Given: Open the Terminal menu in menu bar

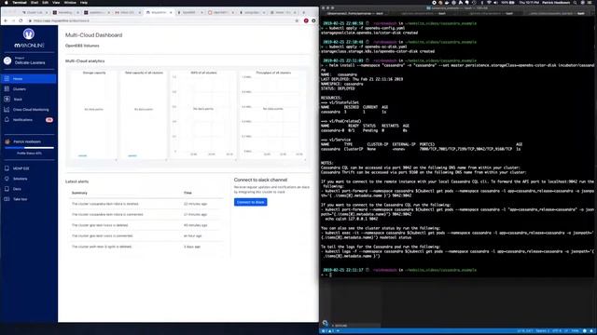Looking at the screenshot, I should point(20,3).
